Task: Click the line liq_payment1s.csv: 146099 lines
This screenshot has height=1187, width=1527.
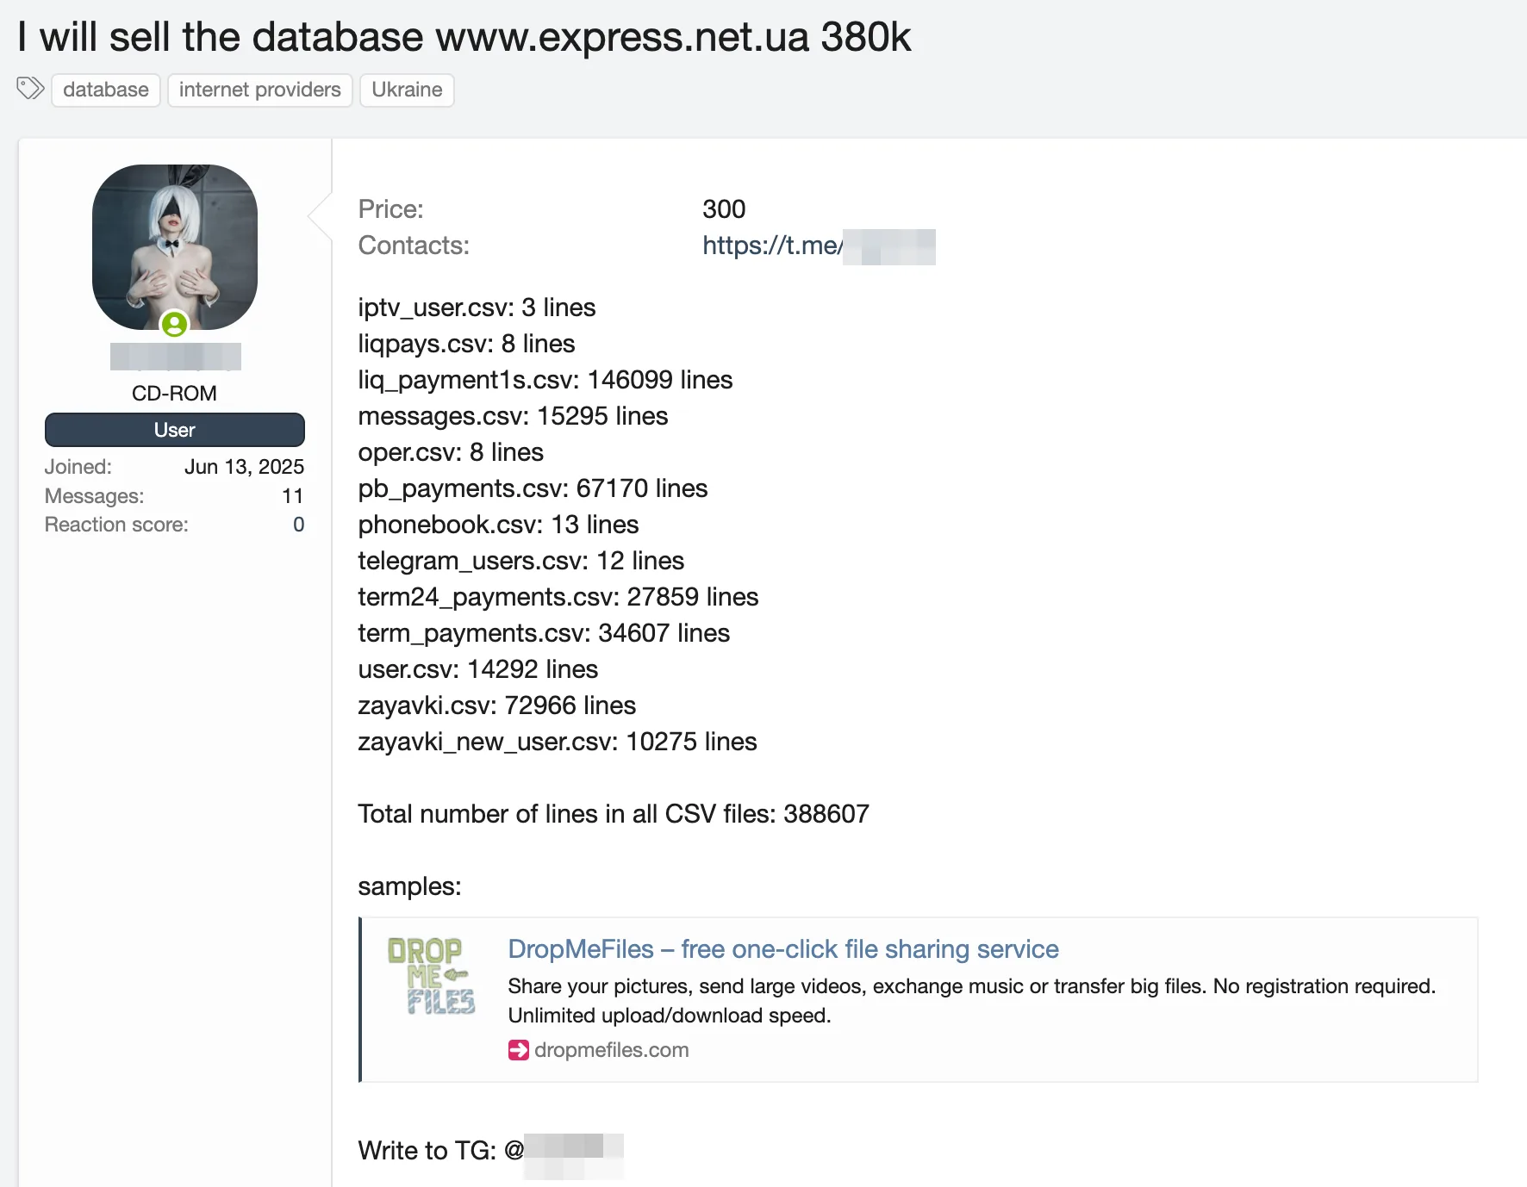Action: coord(545,380)
